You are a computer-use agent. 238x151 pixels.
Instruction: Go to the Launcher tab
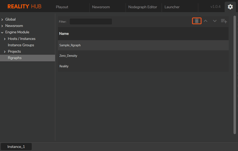(x=172, y=7)
